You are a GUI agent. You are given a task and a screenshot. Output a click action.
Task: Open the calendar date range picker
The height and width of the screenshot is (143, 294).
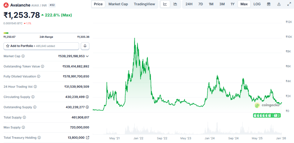pos(269,4)
